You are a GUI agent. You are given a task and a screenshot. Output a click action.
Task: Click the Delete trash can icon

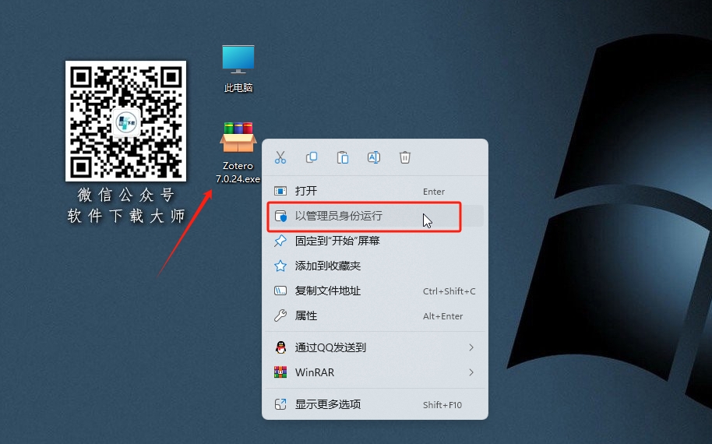[x=404, y=157]
